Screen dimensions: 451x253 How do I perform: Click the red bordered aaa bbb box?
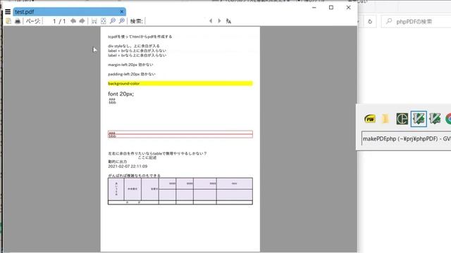pos(180,134)
